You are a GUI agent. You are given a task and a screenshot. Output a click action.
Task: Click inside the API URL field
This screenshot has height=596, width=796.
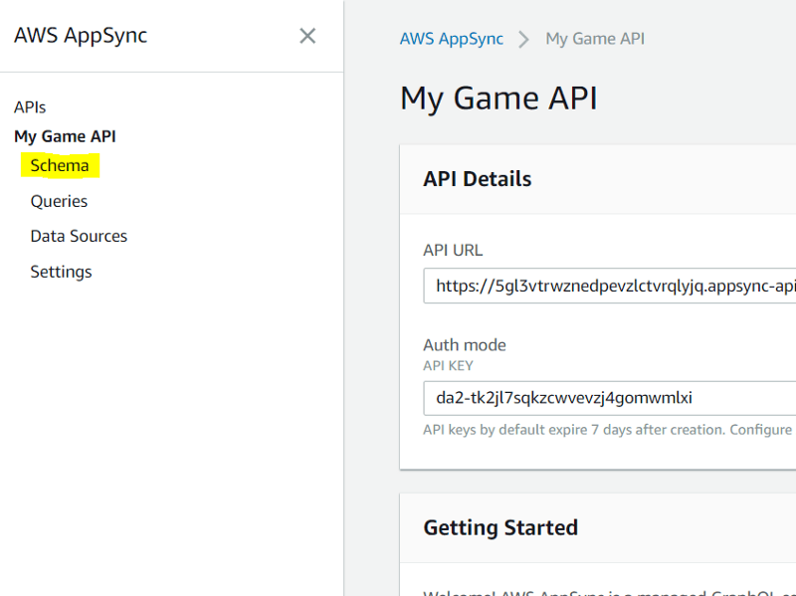click(609, 286)
